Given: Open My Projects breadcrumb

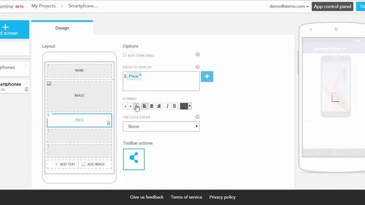Looking at the screenshot, I should [43, 6].
